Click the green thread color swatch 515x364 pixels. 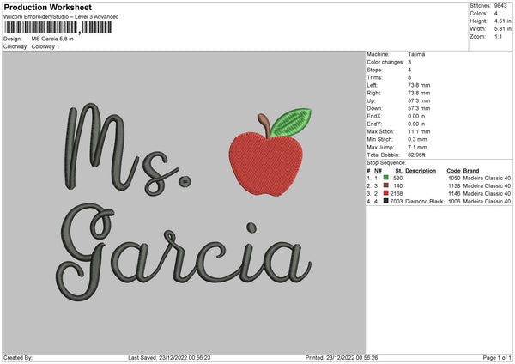pos(386,178)
